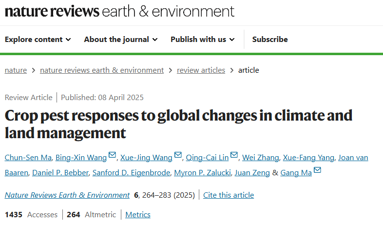Open author Wei Zhang's link

[x=260, y=158]
